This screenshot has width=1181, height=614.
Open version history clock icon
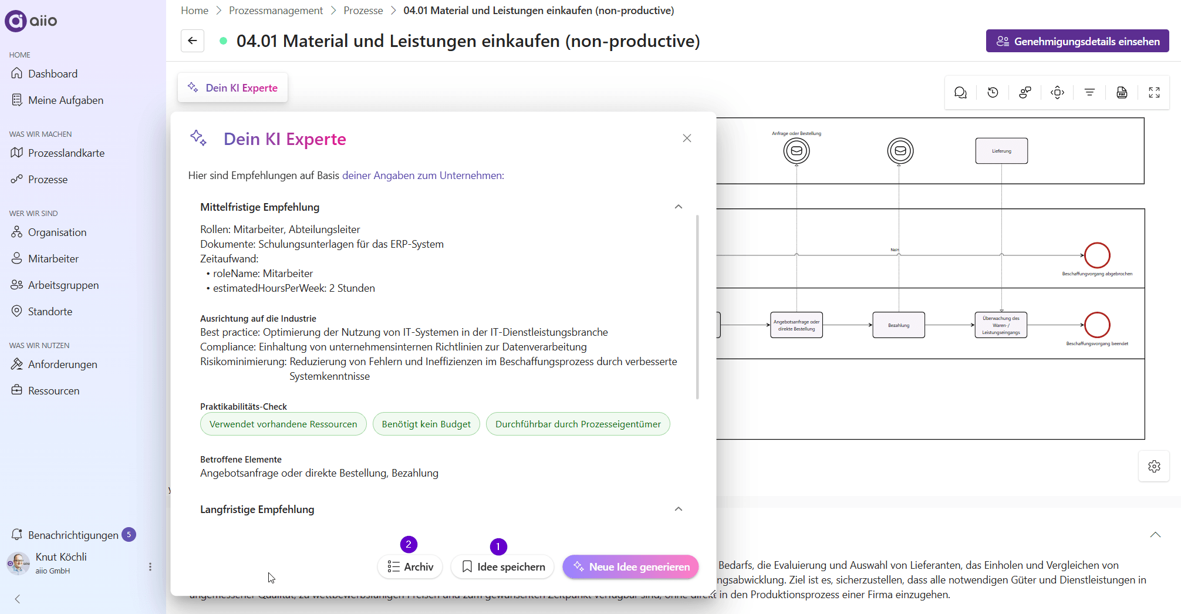(x=993, y=93)
